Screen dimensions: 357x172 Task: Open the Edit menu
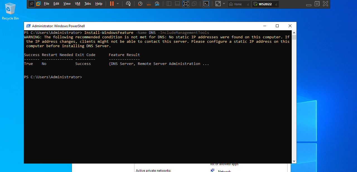click(x=56, y=4)
